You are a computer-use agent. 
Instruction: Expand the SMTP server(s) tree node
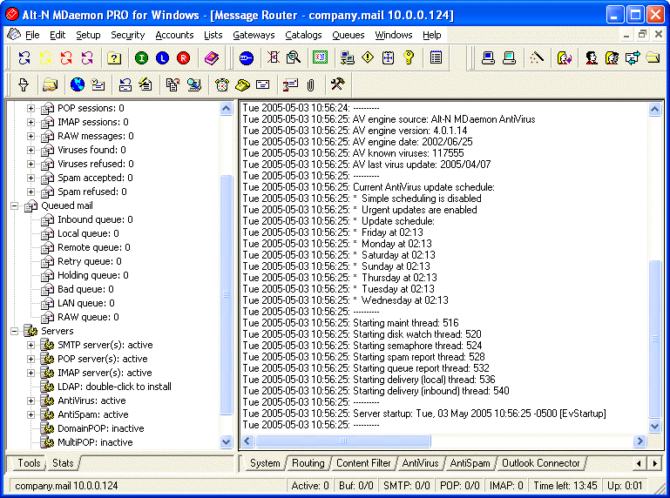[31, 345]
